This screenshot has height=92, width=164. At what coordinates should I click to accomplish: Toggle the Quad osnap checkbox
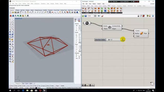coord(42,86)
